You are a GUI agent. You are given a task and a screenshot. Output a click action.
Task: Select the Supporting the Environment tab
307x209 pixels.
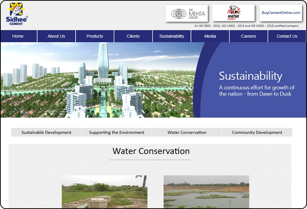pos(116,132)
